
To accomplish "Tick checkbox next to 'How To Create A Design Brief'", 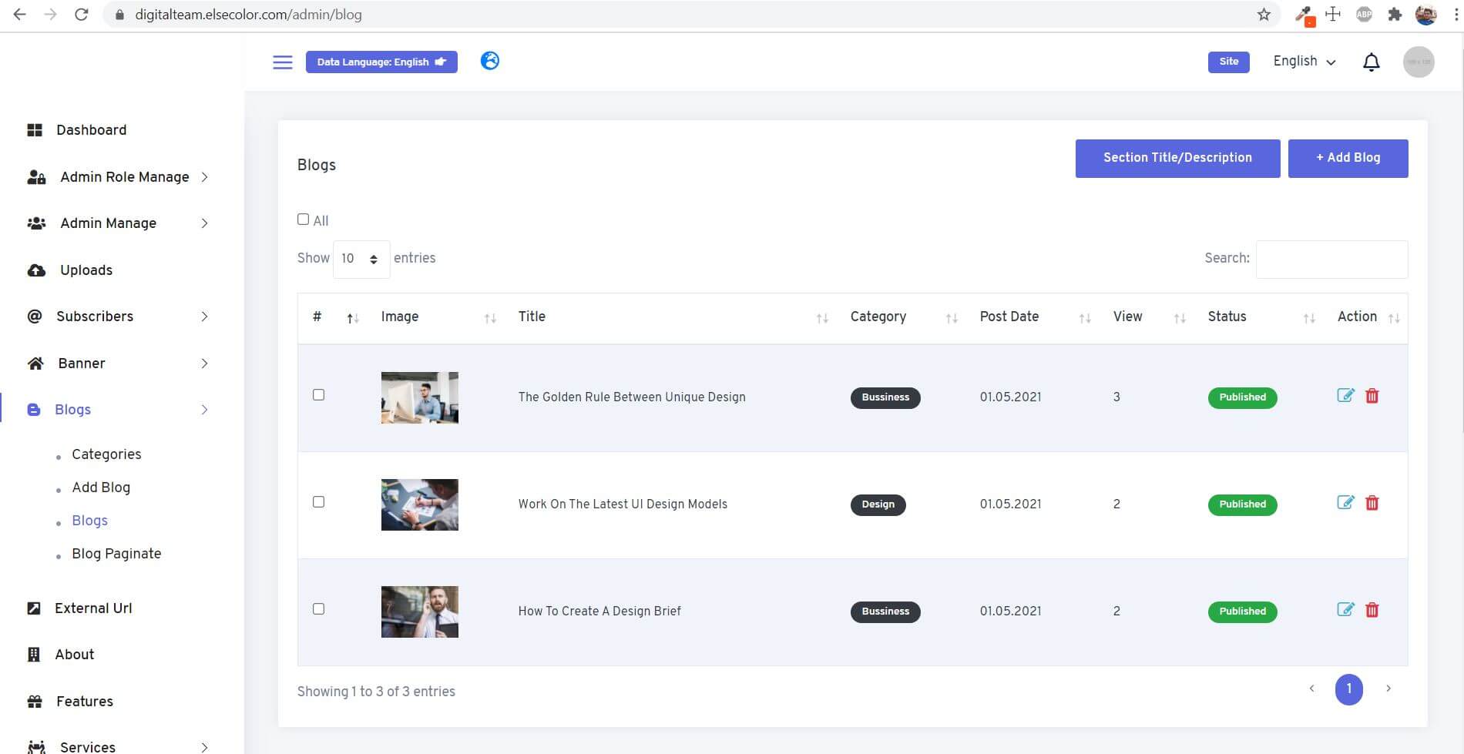I will click(x=318, y=608).
